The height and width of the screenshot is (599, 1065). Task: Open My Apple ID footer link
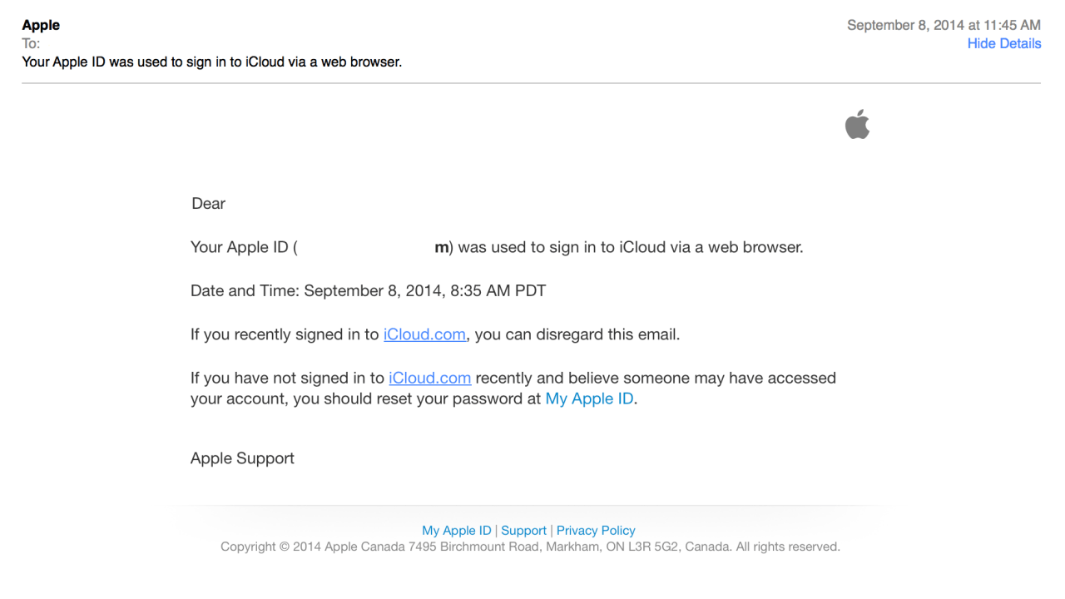coord(456,530)
